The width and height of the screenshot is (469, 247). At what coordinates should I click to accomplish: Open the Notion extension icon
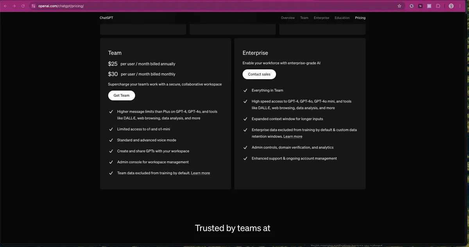[420, 6]
